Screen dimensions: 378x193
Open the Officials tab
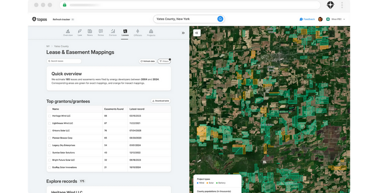point(138,32)
